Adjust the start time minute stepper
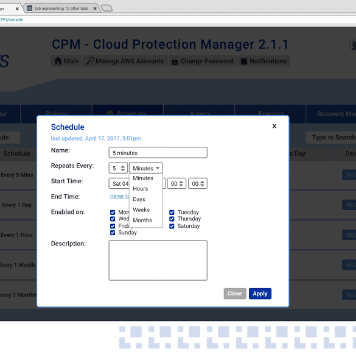Image resolution: width=356 pixels, height=352 pixels. (202, 184)
